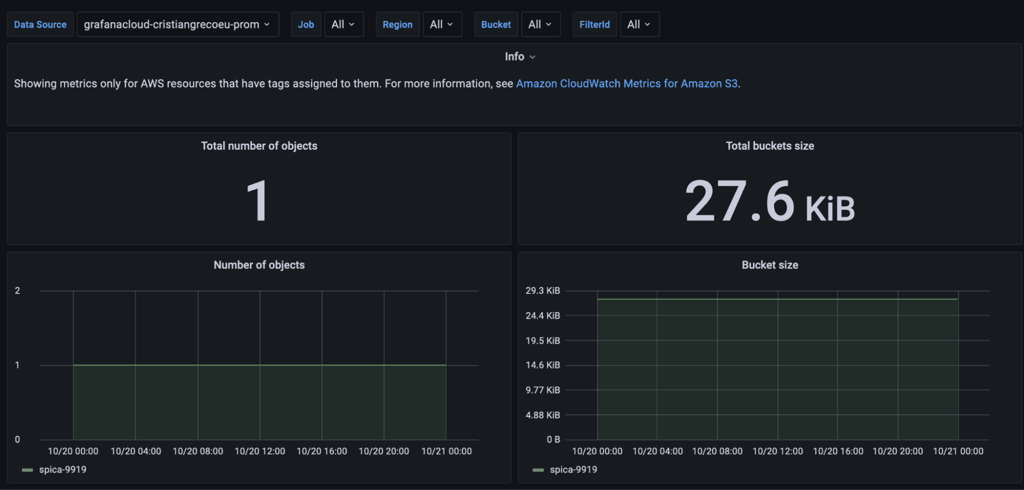Screen dimensions: 1024x490
Task: Click spica-9919 color swatch in Bucket size legend
Action: click(538, 470)
